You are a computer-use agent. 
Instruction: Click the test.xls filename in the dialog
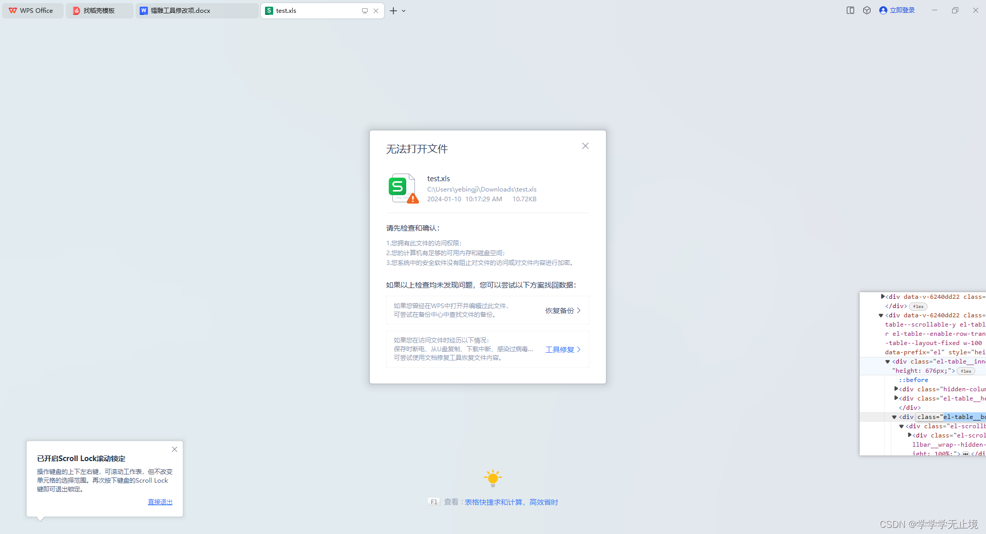click(439, 179)
